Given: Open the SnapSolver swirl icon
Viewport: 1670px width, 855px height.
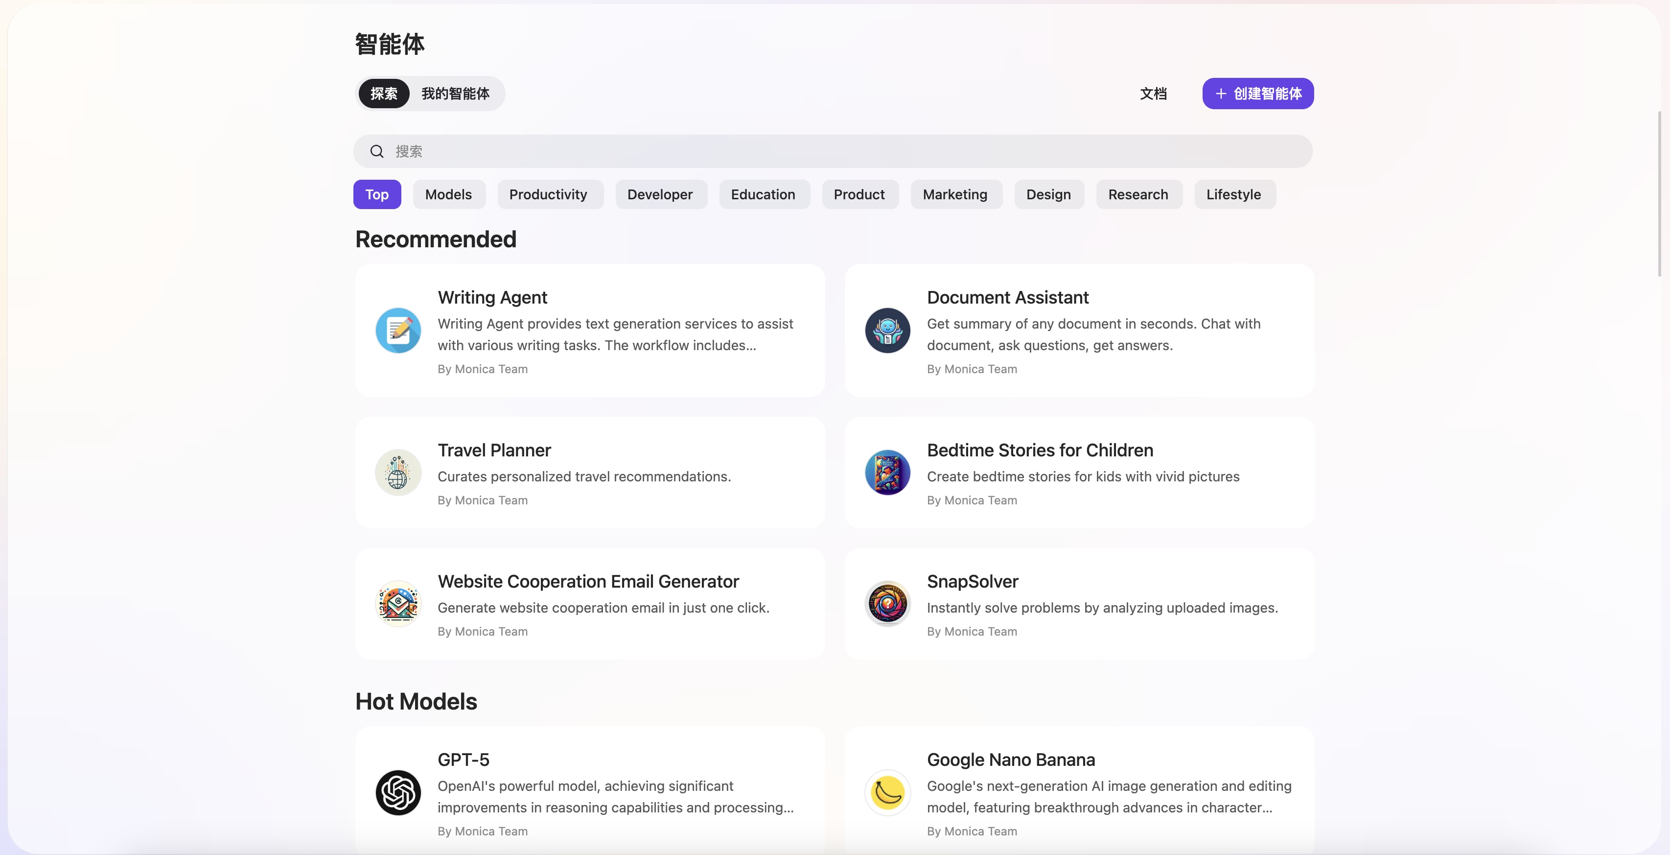Looking at the screenshot, I should (887, 603).
